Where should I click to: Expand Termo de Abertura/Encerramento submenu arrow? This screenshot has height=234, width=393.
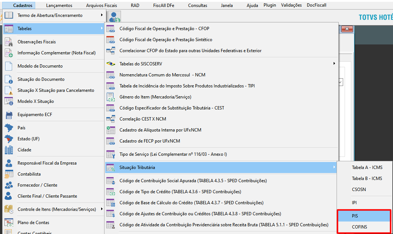click(x=102, y=15)
